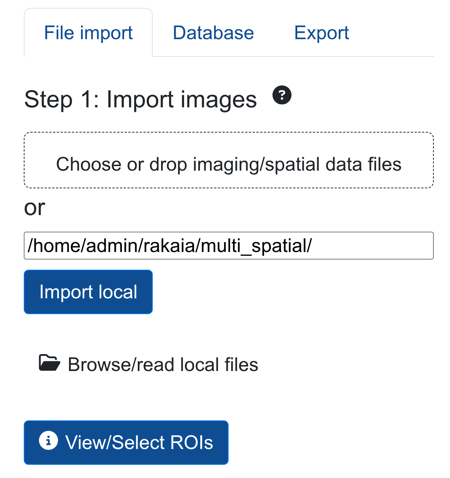The width and height of the screenshot is (450, 478).
Task: Click the "Choose or drop imaging/spatial data files" text
Action: (228, 164)
